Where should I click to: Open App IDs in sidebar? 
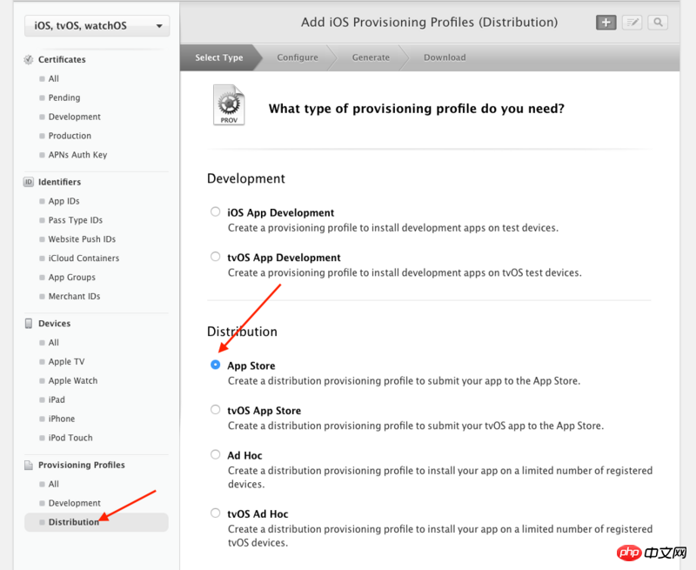(64, 201)
